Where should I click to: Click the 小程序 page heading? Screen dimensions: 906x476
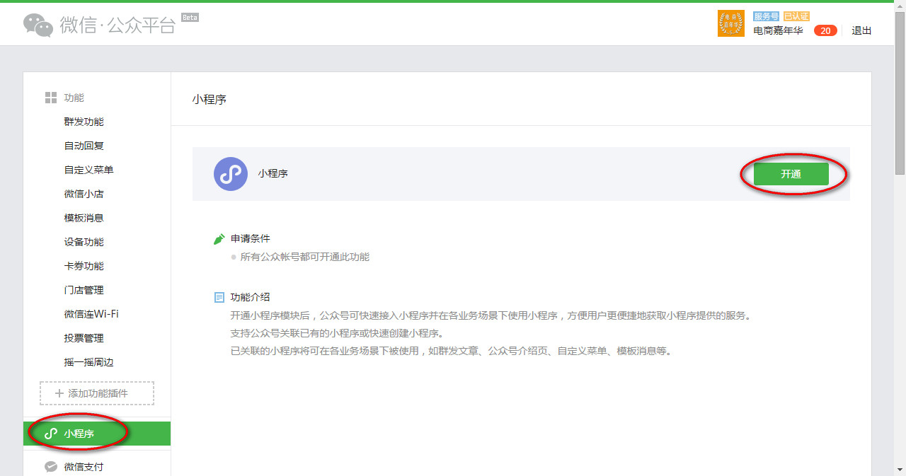[210, 99]
